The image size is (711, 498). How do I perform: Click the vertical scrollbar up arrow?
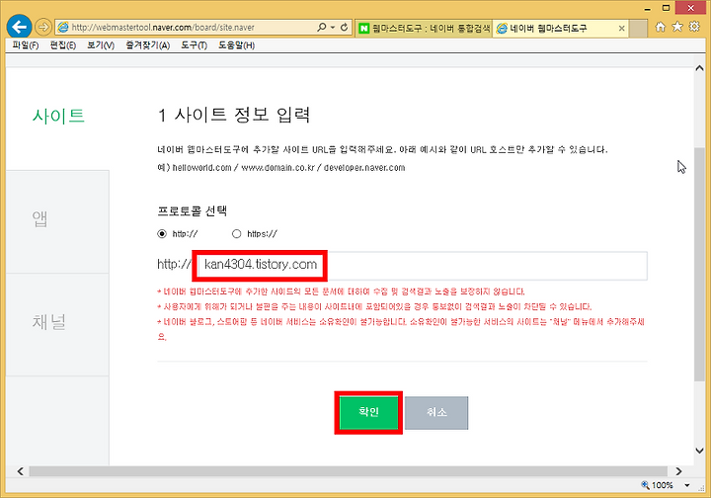point(699,68)
